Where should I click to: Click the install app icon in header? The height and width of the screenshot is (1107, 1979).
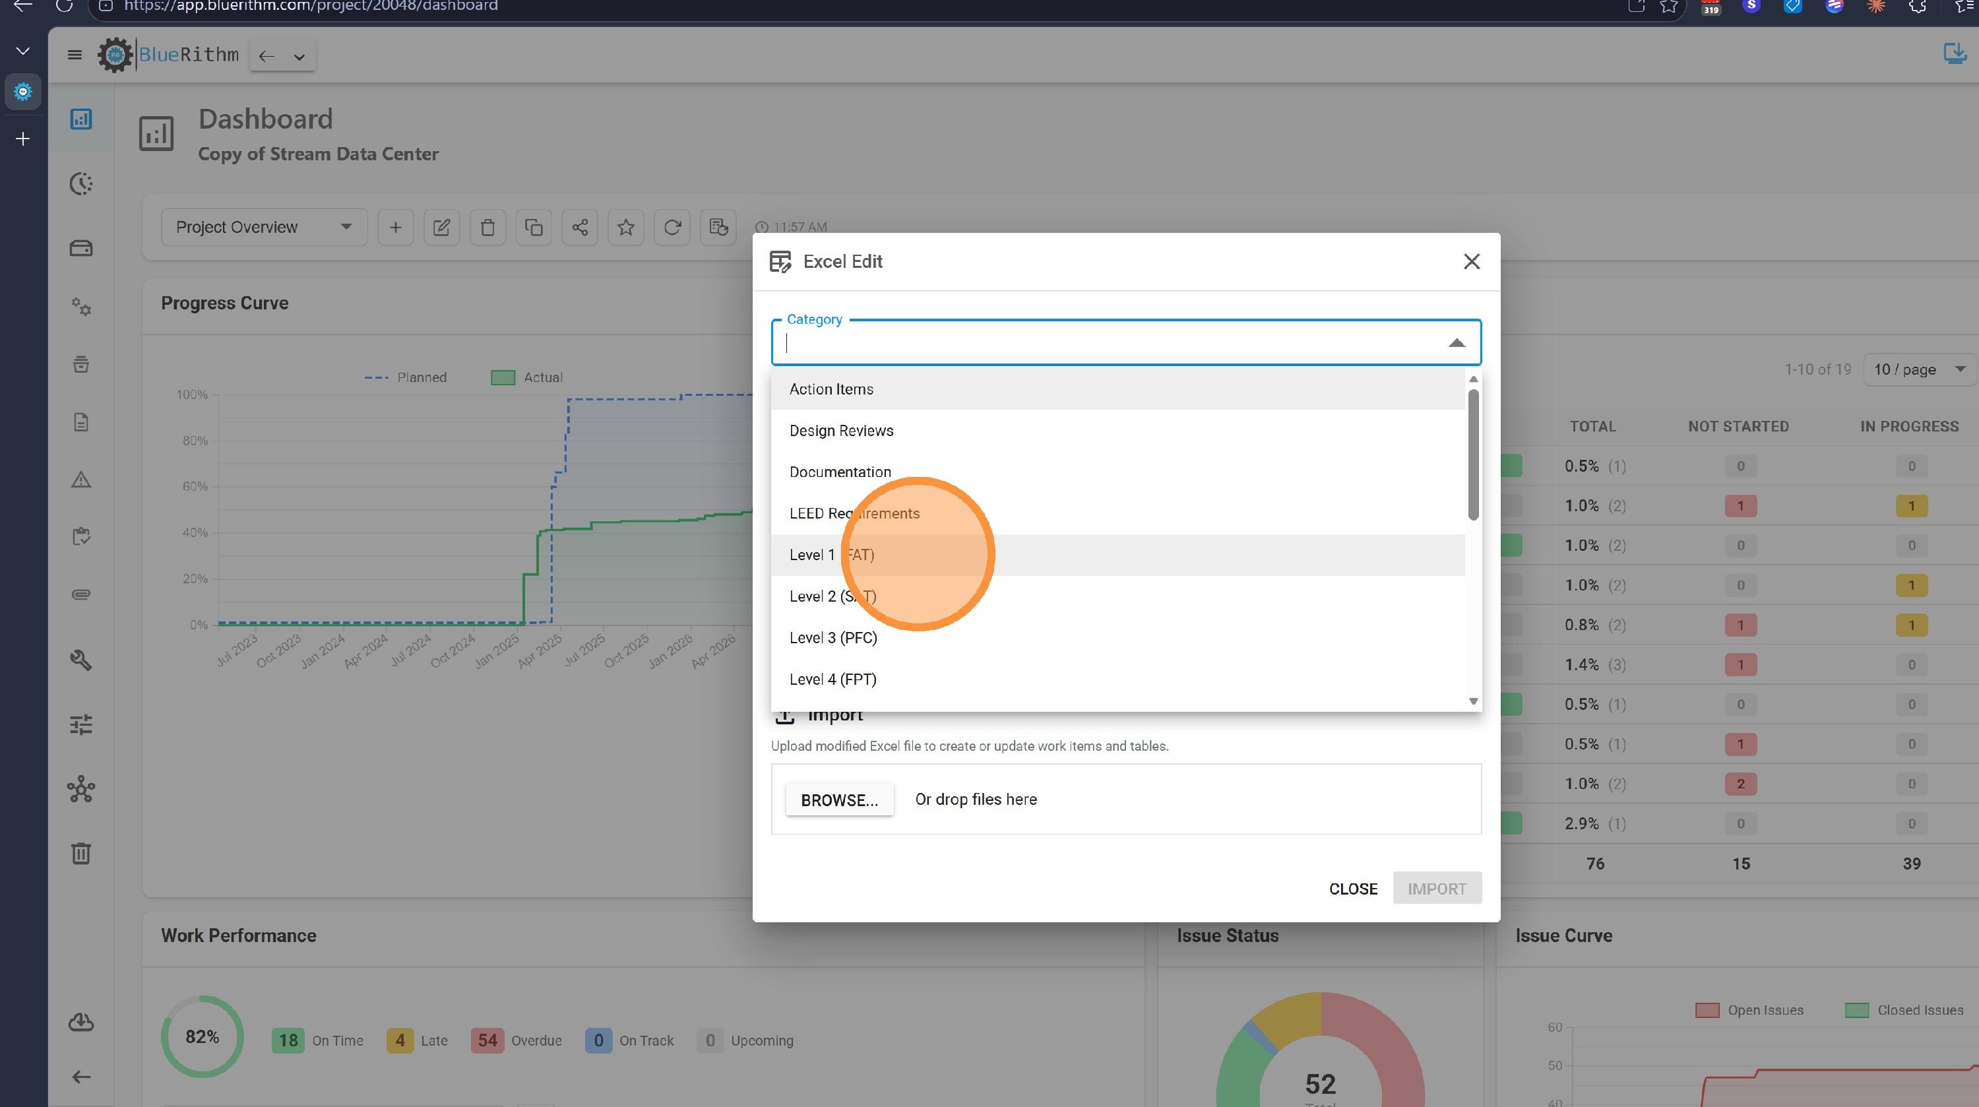point(1954,54)
